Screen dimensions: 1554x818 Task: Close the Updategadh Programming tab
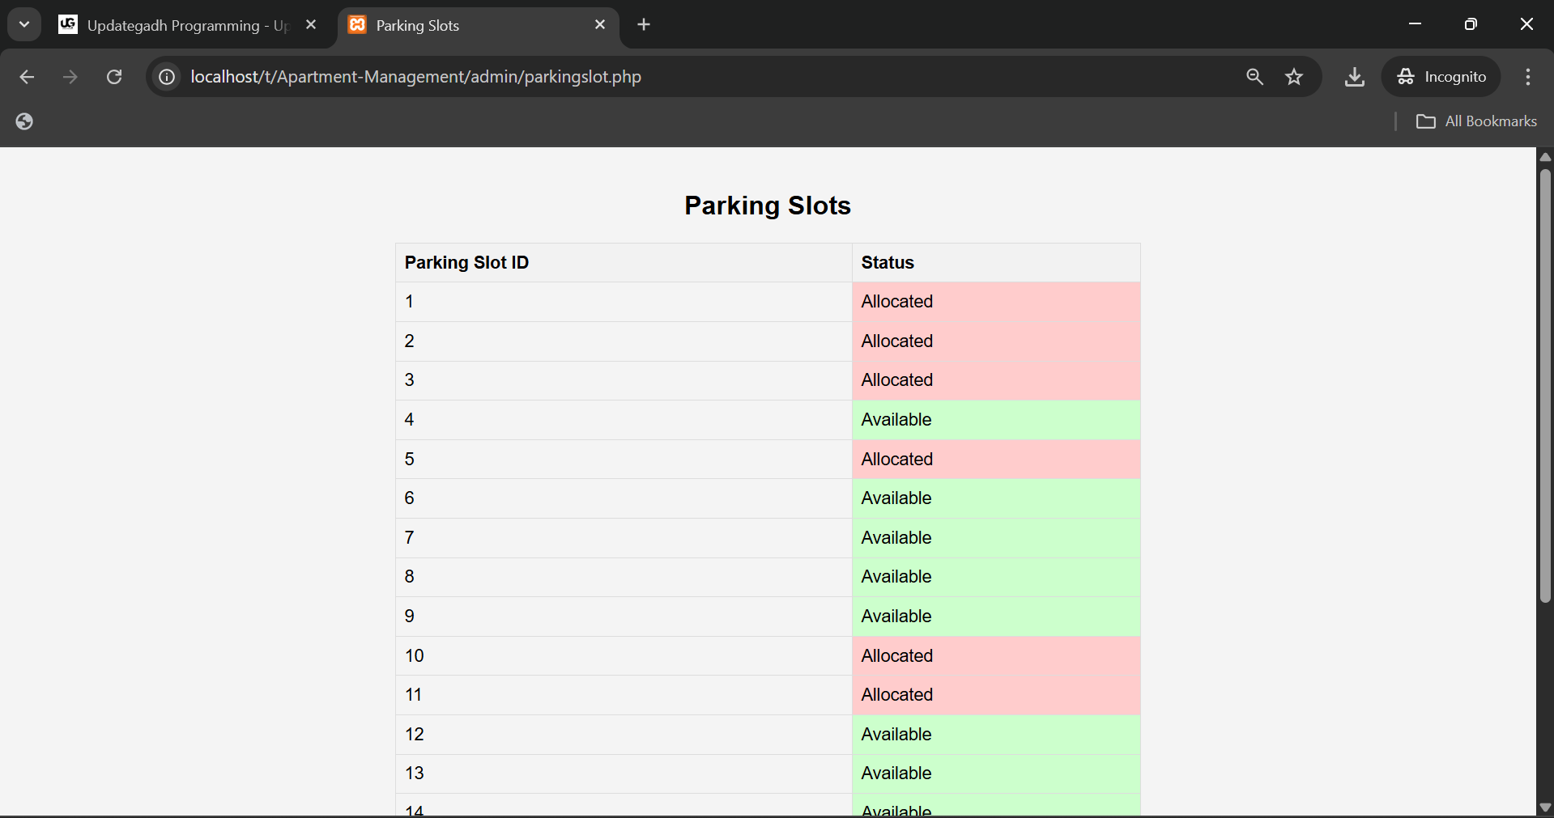[311, 25]
